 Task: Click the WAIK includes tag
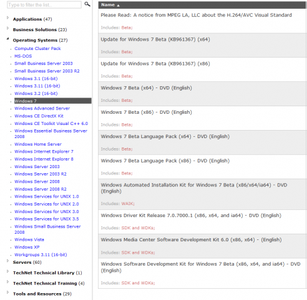pyautogui.click(x=128, y=204)
